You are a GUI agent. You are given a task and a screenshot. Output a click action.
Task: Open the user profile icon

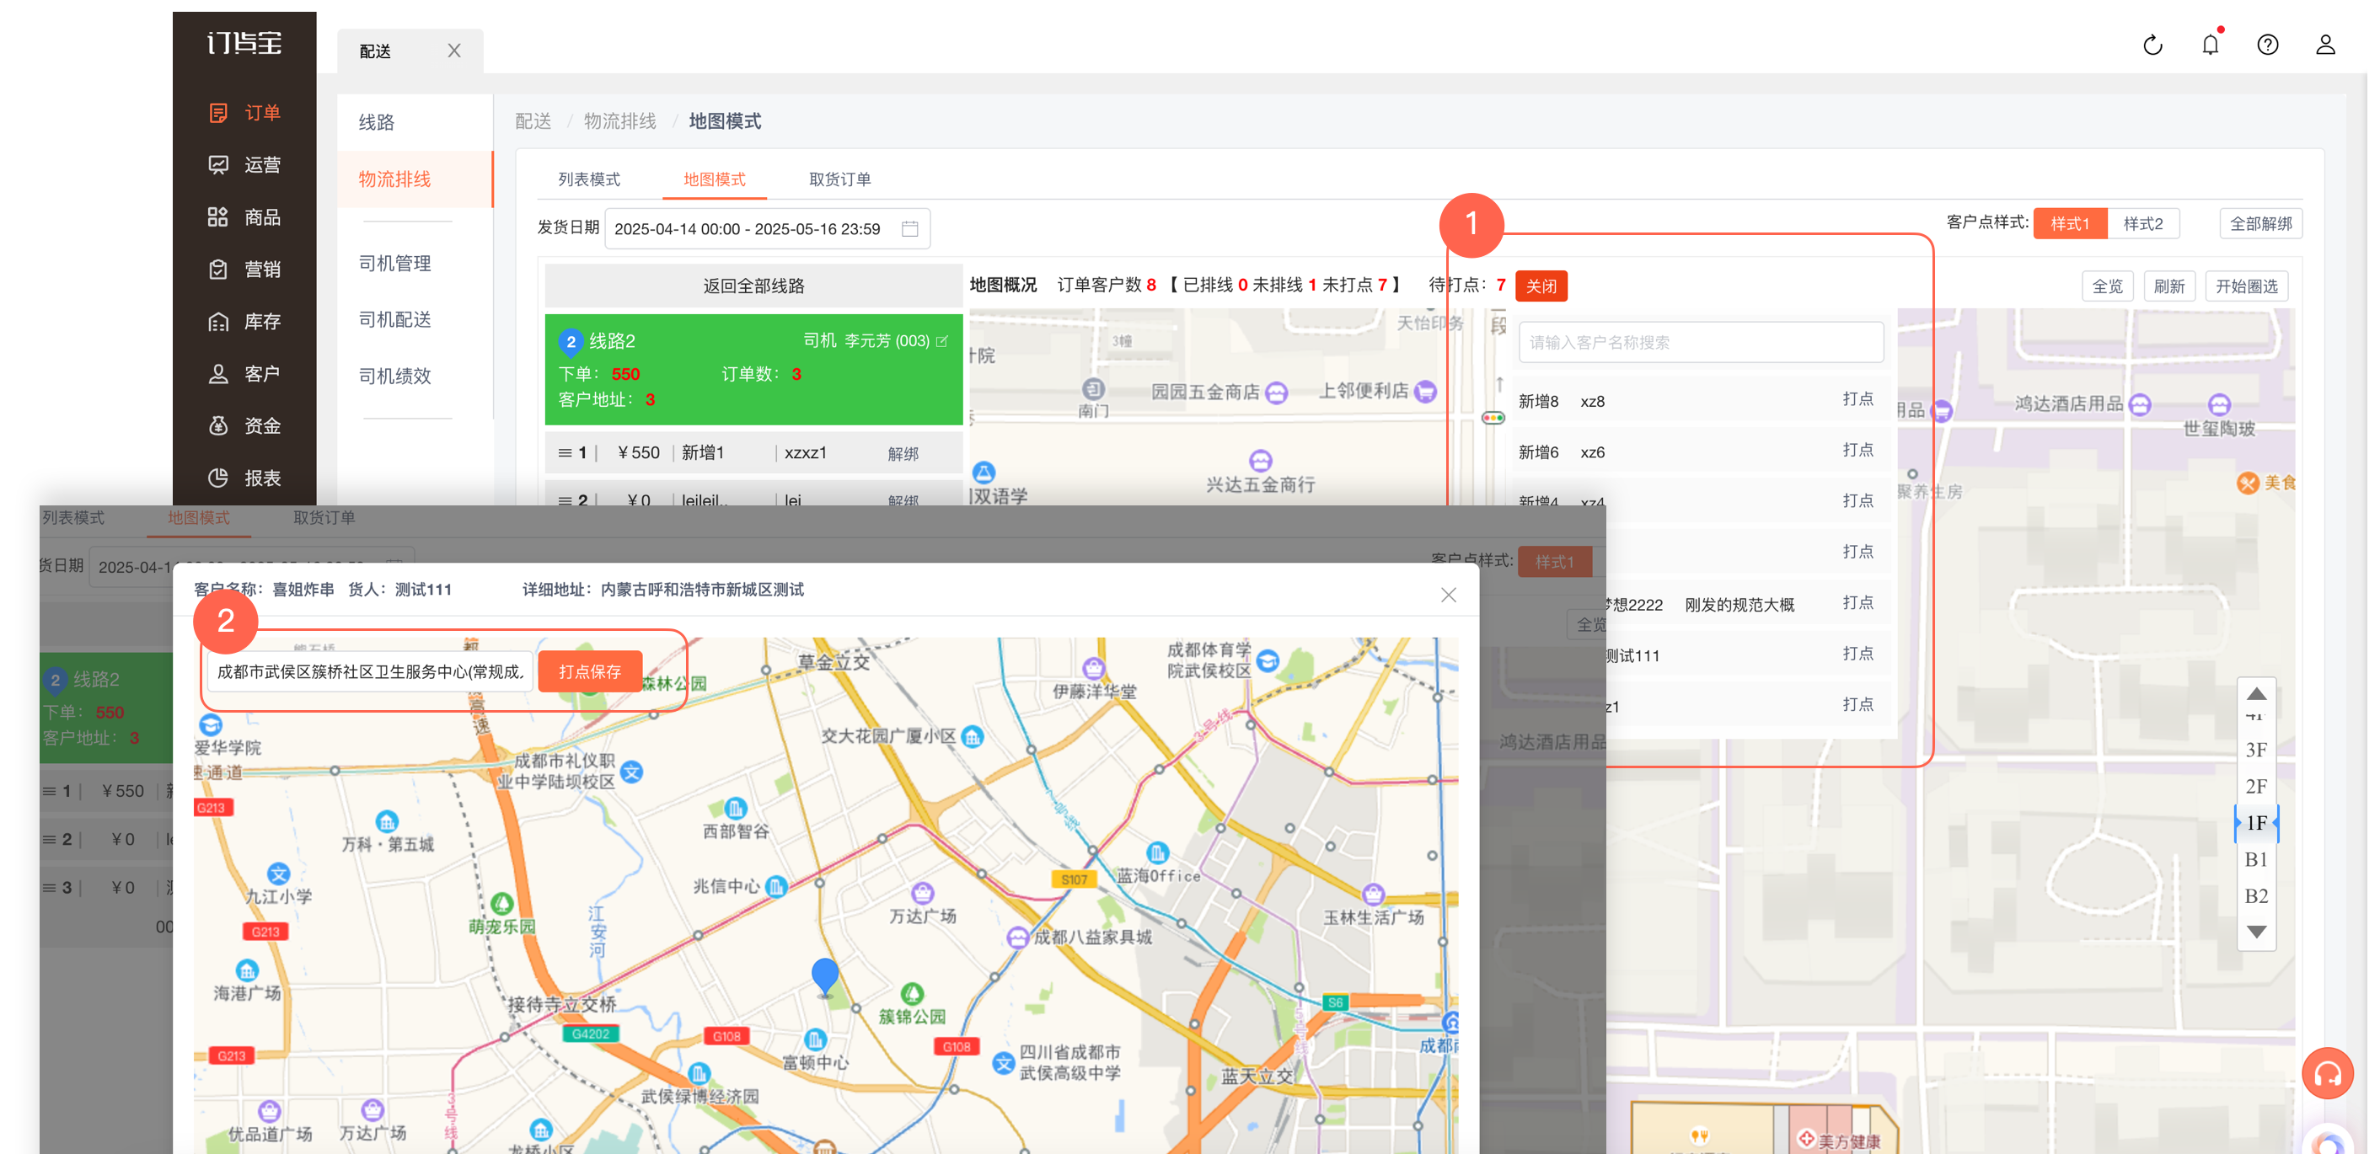[x=2324, y=45]
